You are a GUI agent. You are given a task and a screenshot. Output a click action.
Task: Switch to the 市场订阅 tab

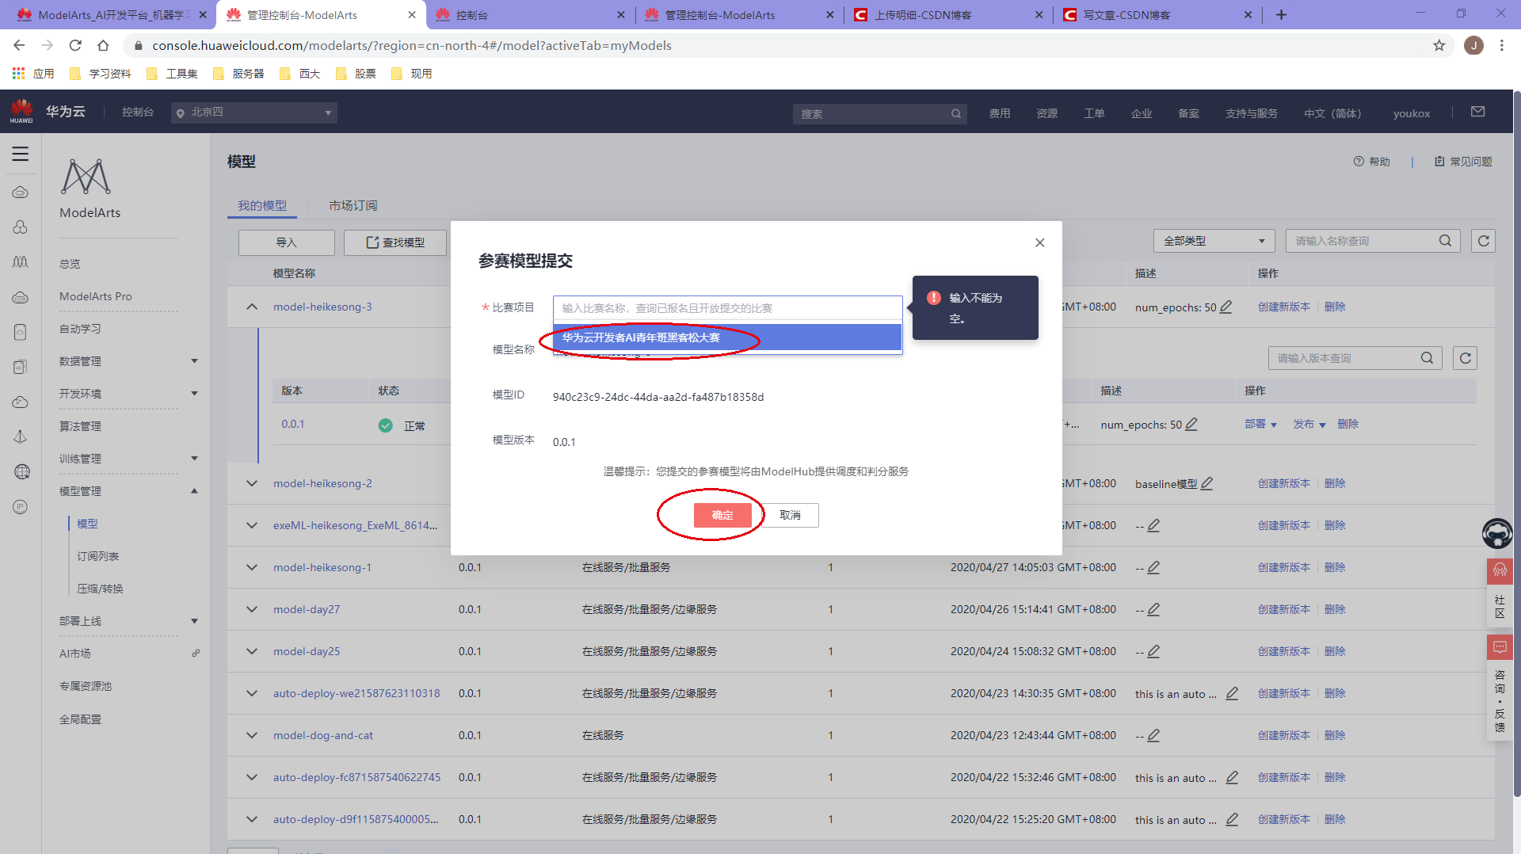coord(353,205)
